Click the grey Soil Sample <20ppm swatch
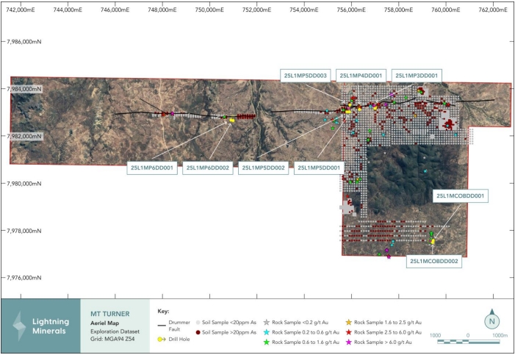Screen dimensions: 515x355 (198, 323)
